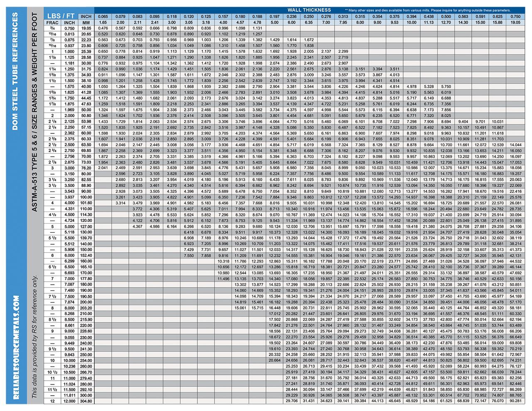Click the 4.78 mm wall thickness header
This screenshot has height=411, width=532.
pos(258,22)
